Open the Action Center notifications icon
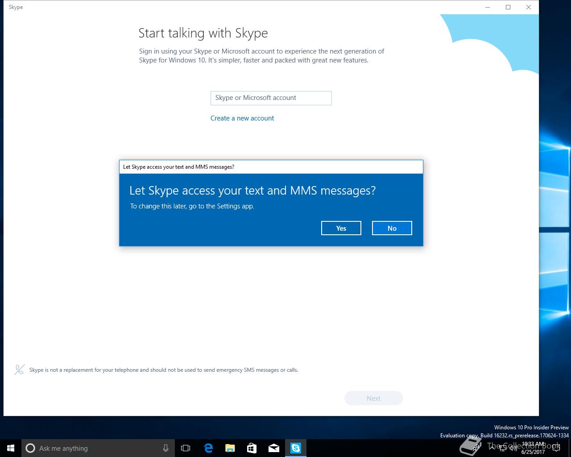 [556, 448]
